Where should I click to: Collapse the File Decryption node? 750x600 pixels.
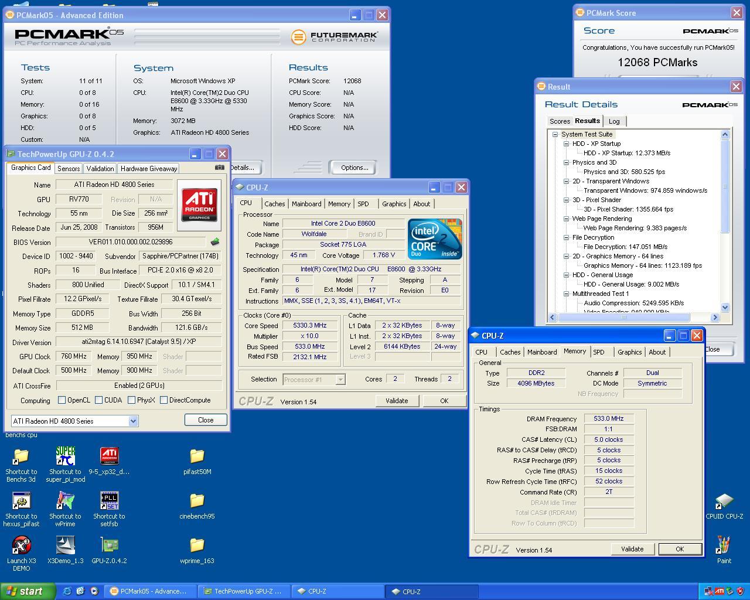click(567, 237)
